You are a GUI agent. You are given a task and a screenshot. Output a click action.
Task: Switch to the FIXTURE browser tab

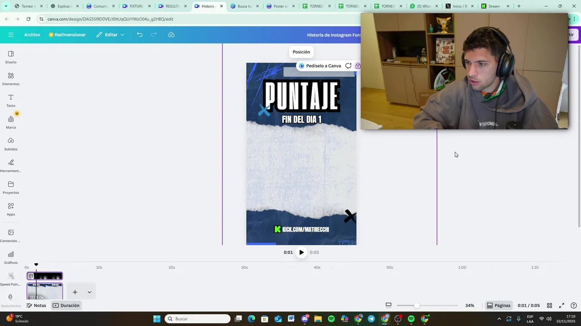tap(136, 6)
